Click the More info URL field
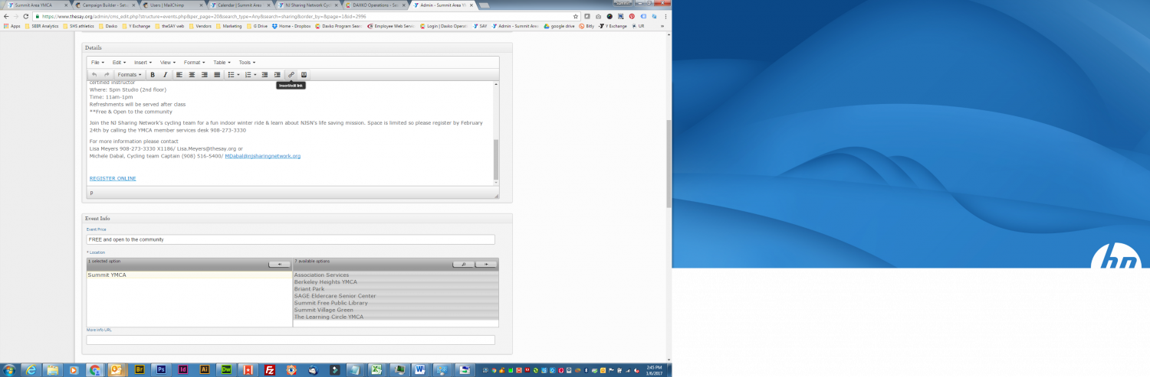 tap(291, 340)
